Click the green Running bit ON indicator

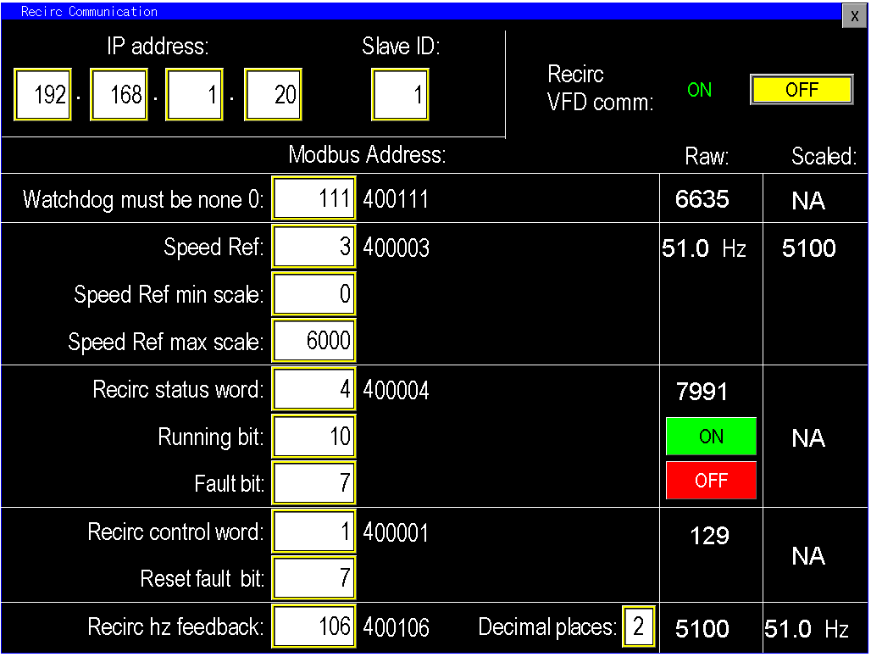711,437
